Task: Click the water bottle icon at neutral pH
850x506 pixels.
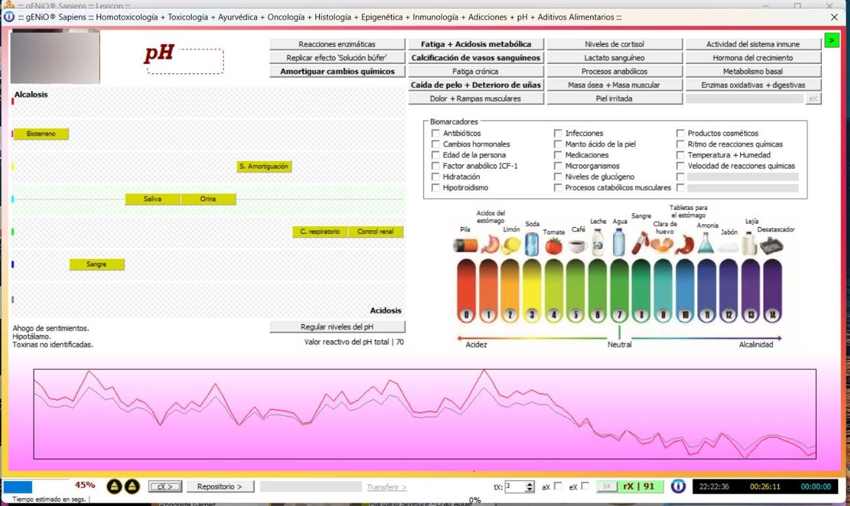Action: 619,243
